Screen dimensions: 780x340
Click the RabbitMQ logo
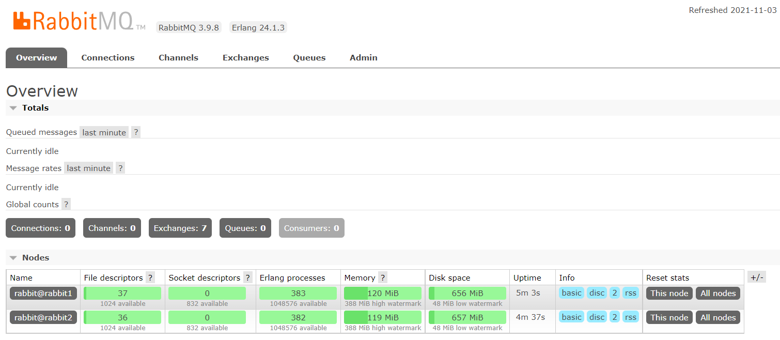(80, 22)
